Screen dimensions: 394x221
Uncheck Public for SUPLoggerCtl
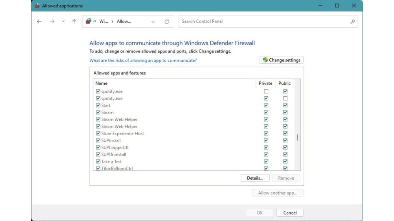point(285,148)
